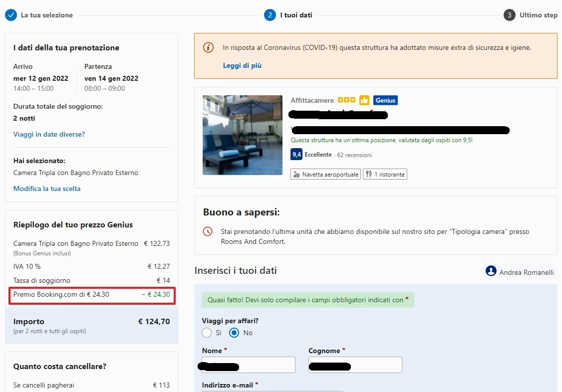Click the departure date ven 14 gen 2022
Screen dimensions: 562x392
[x=111, y=78]
